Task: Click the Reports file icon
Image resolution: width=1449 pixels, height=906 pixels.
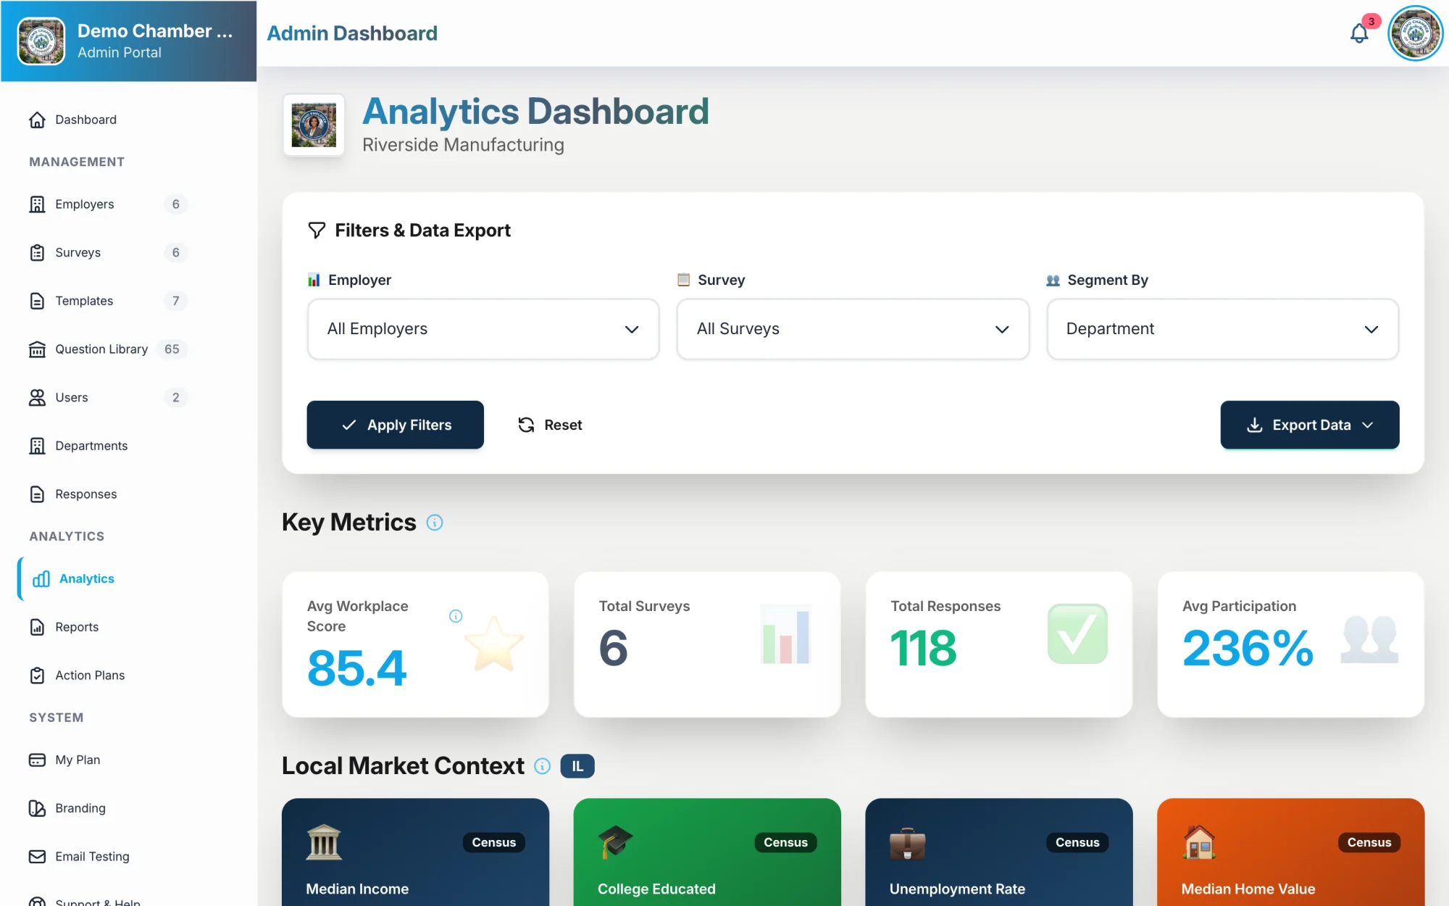Action: tap(37, 627)
